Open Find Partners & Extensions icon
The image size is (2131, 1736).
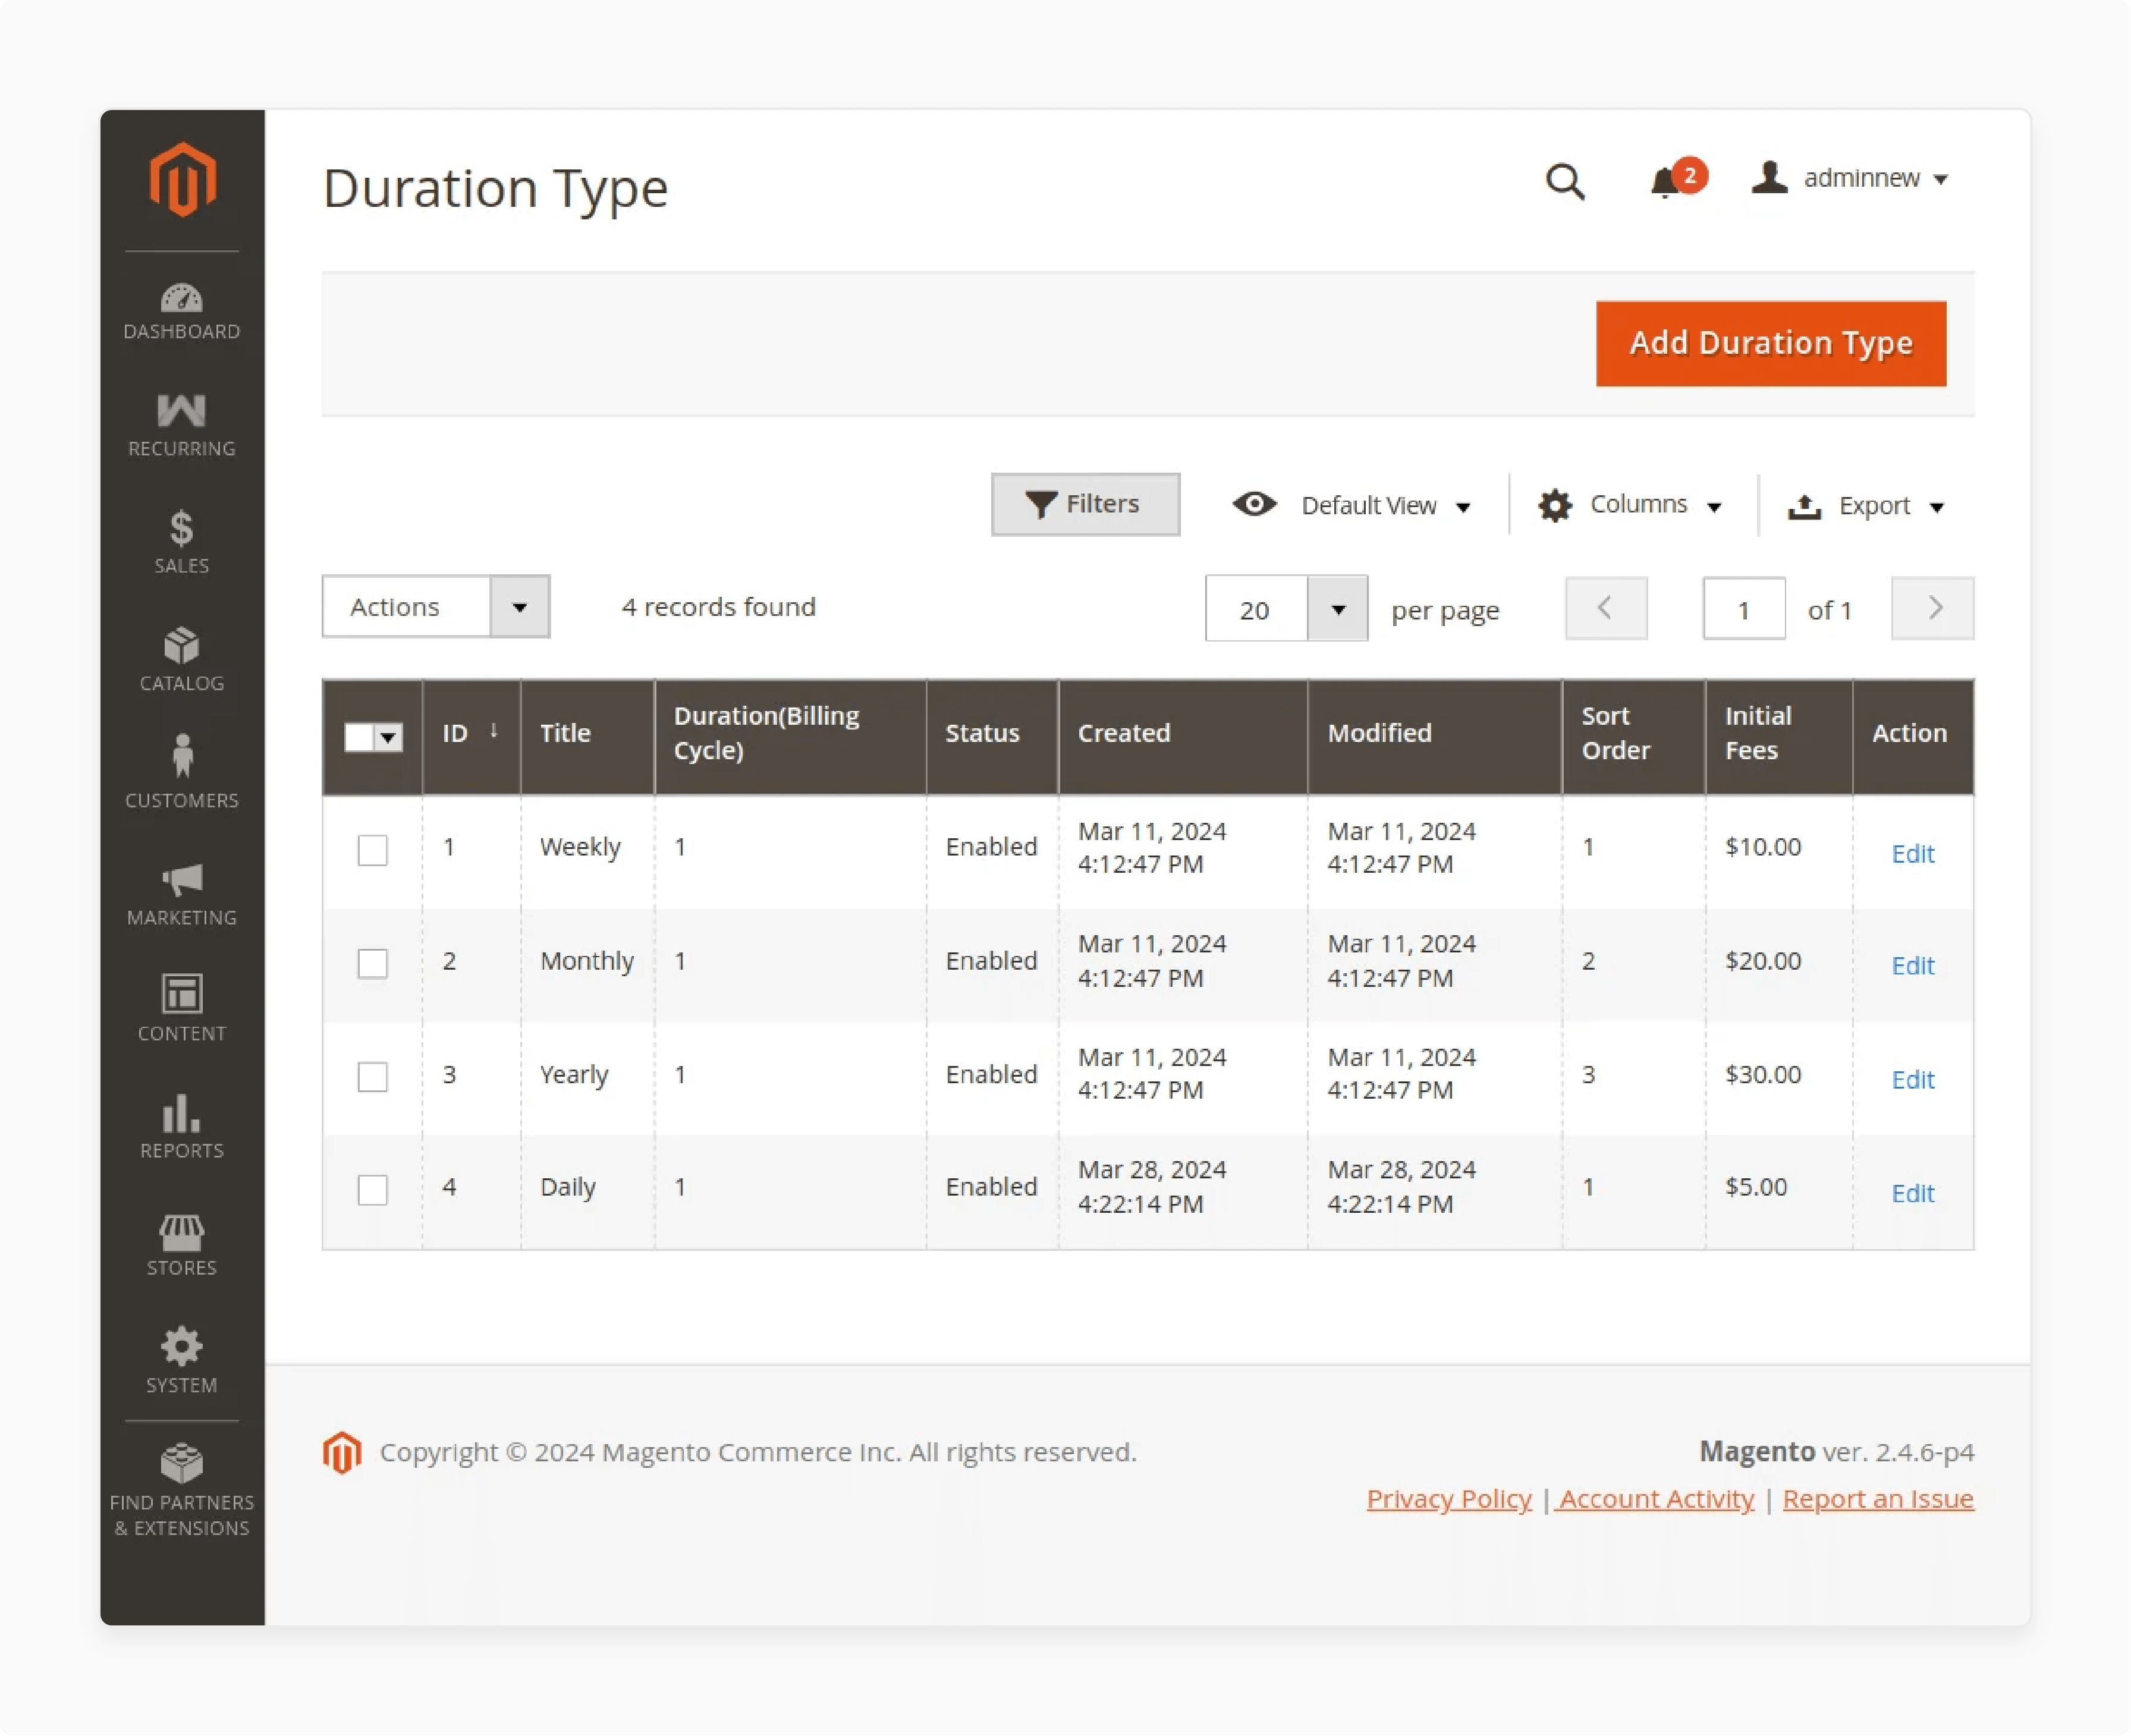(x=182, y=1463)
